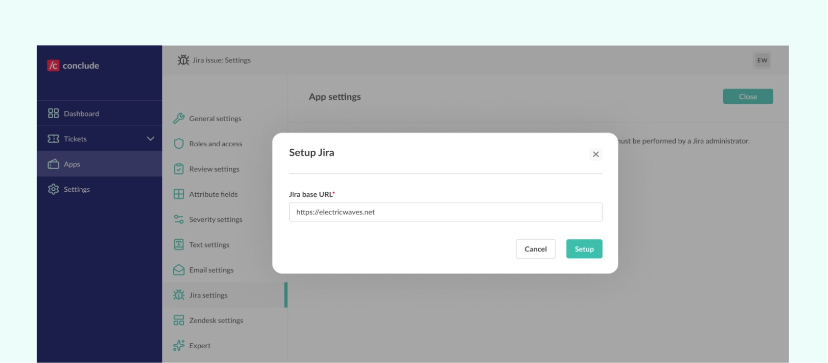Click the "Jira issue: Settings" header text

click(x=221, y=60)
